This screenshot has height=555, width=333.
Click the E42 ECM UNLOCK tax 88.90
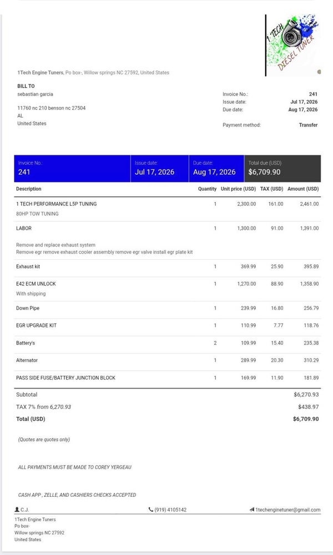277,284
